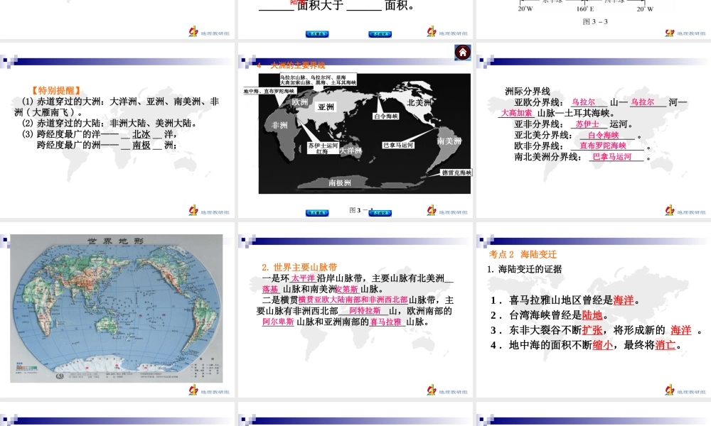Click the logo on the 海陆变迁 slide
Screen dimensions: 711x426
pyautogui.click(x=685, y=390)
